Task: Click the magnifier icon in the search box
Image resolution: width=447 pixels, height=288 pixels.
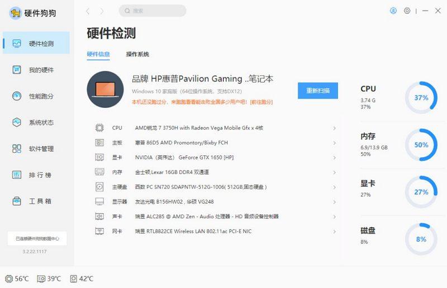Action: pos(127,11)
